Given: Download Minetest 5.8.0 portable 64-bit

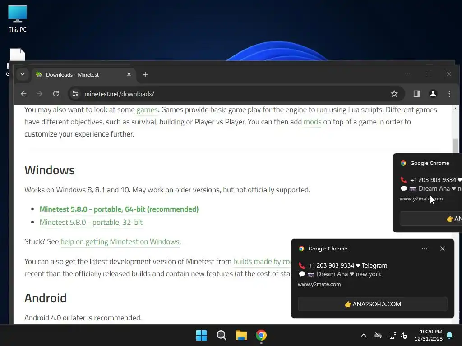Looking at the screenshot, I should (x=119, y=209).
